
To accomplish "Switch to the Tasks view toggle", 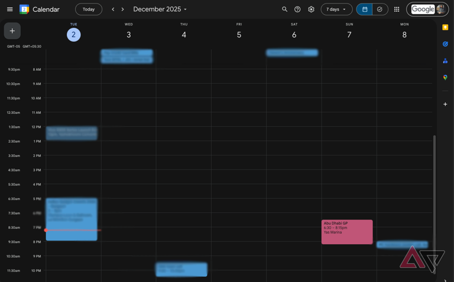I will click(x=380, y=9).
